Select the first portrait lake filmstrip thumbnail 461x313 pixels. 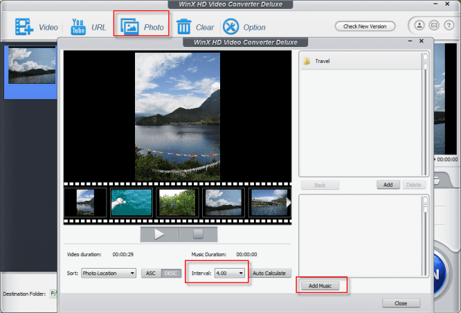(x=85, y=202)
